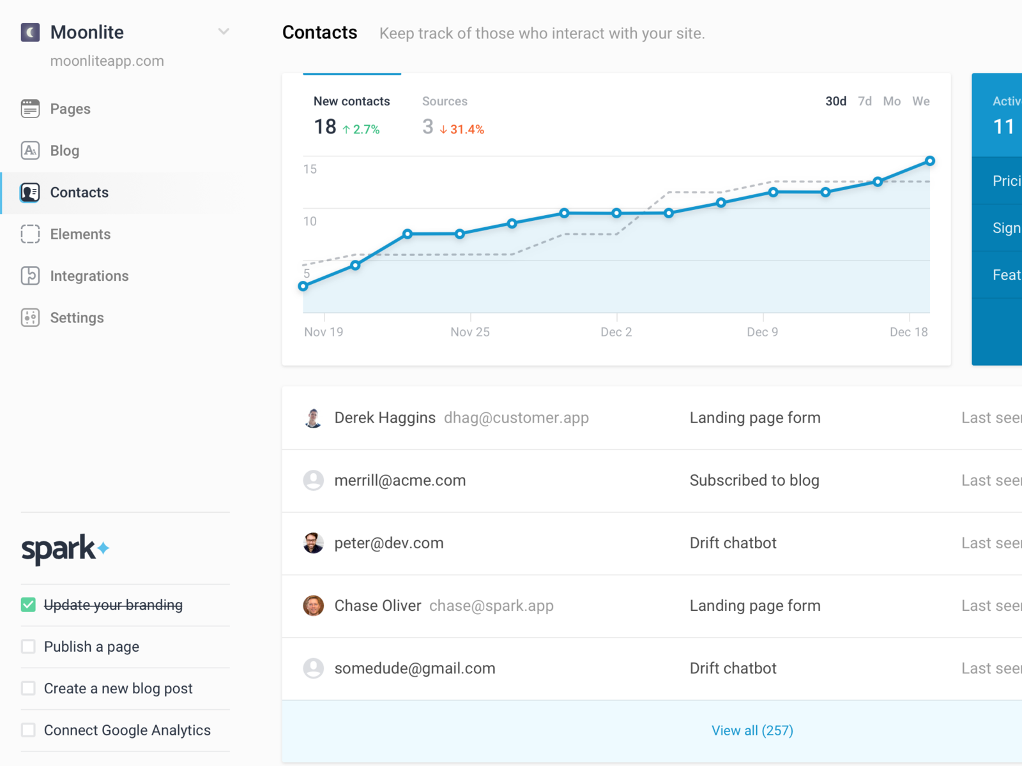Click the Moonlite moon logo icon
This screenshot has width=1022, height=766.
tap(30, 32)
